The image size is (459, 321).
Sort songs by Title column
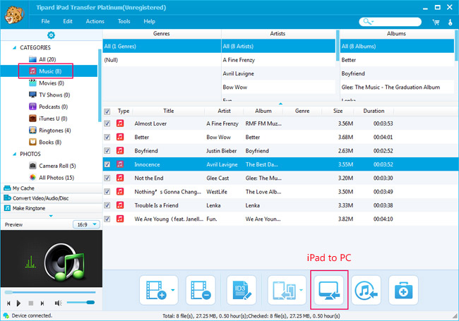168,111
